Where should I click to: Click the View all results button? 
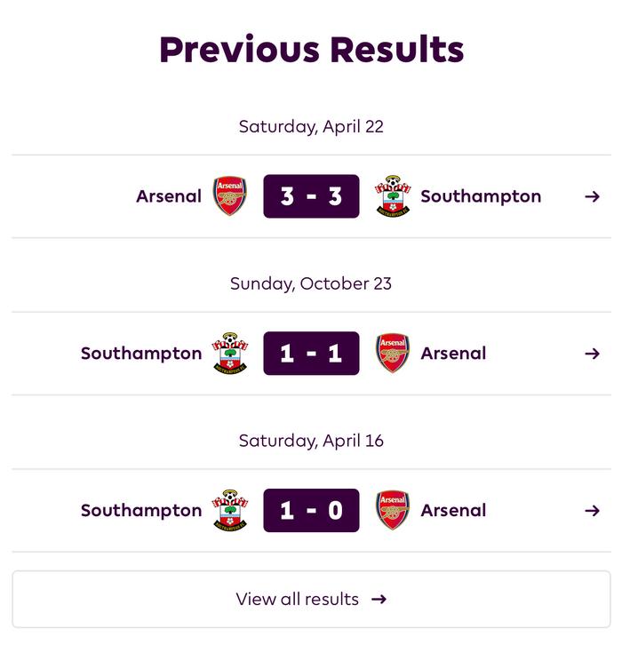[x=311, y=600]
